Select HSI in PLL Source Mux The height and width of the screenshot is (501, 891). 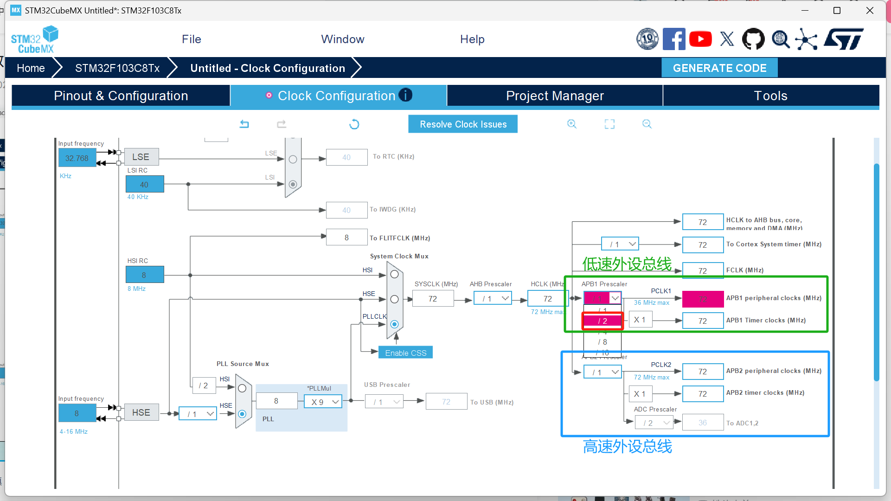tap(242, 388)
